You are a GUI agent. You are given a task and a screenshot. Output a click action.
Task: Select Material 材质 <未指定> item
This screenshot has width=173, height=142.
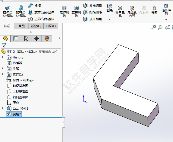point(20,80)
